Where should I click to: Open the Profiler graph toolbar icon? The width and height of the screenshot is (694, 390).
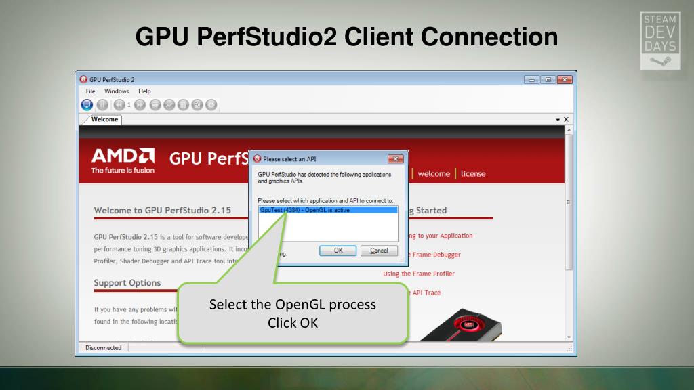click(x=169, y=105)
